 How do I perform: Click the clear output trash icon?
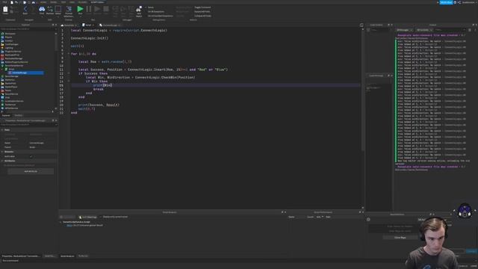pos(470,30)
